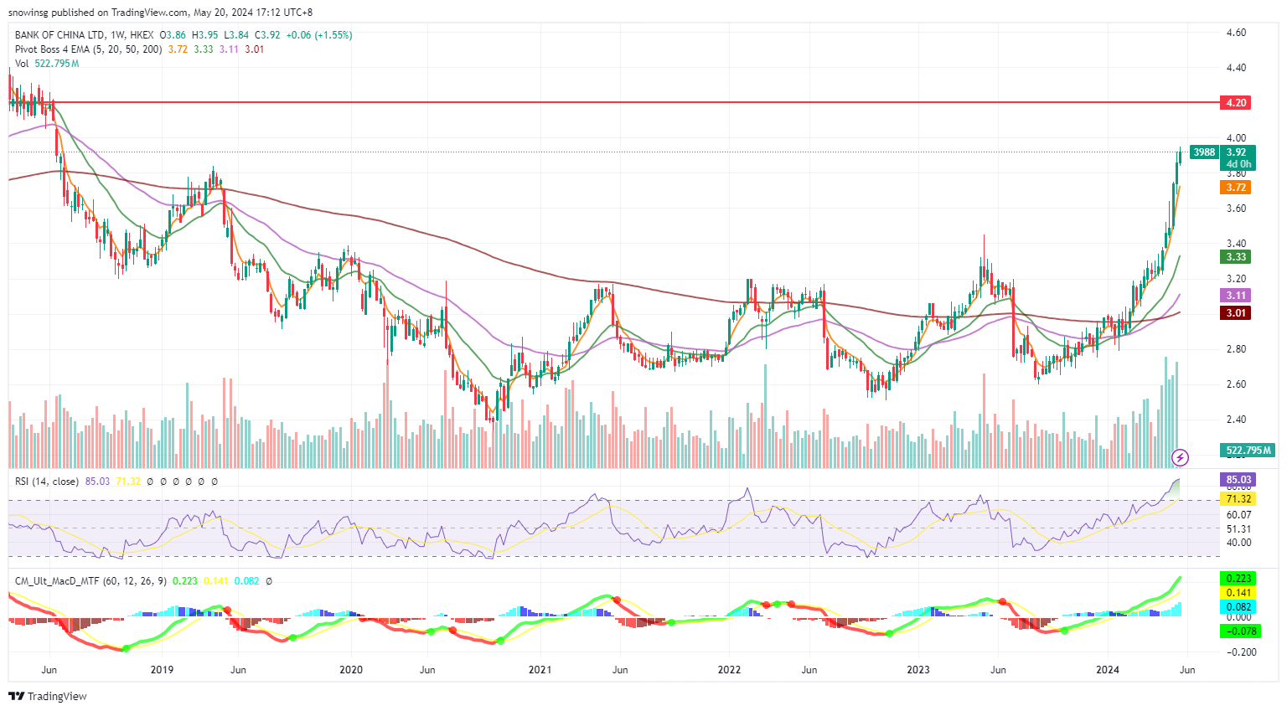Click the dark red 3.01 EMA label
This screenshot has height=711, width=1287.
[1236, 313]
